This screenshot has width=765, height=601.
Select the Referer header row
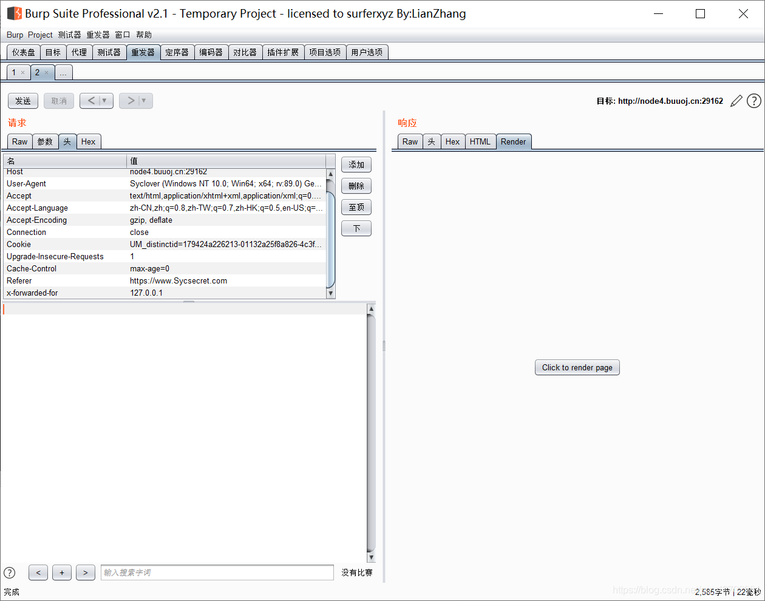[x=165, y=280]
